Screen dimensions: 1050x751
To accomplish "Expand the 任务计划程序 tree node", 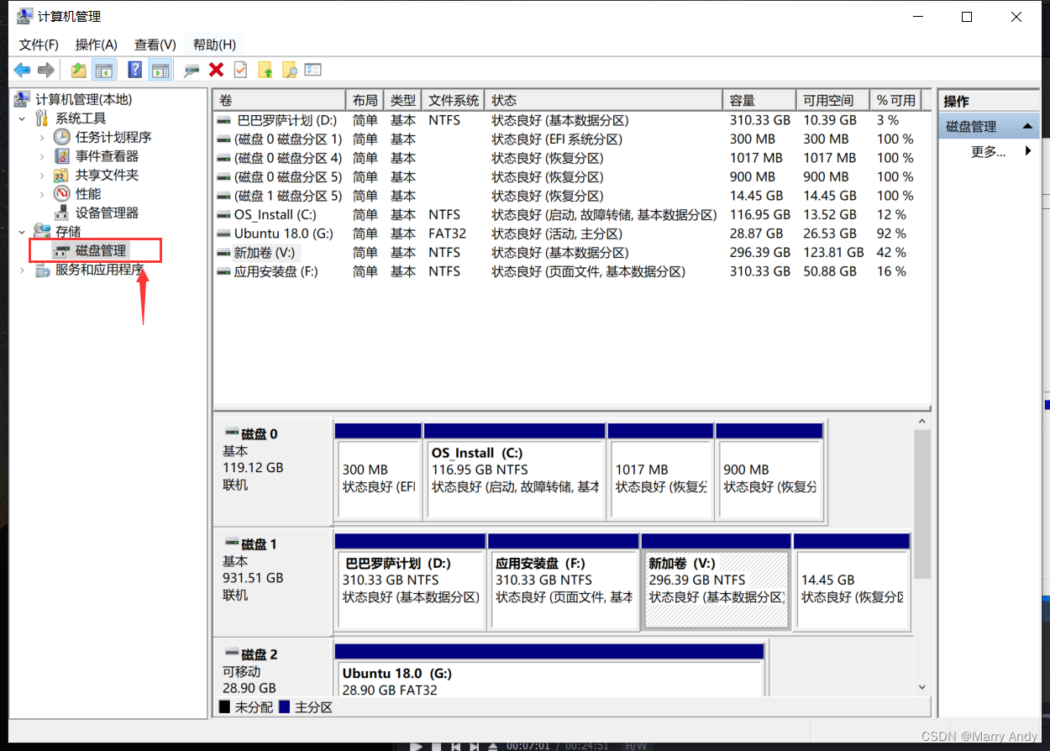I will (x=42, y=137).
